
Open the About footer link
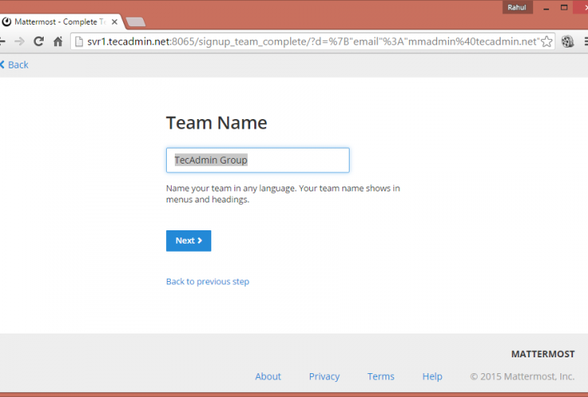pos(268,376)
